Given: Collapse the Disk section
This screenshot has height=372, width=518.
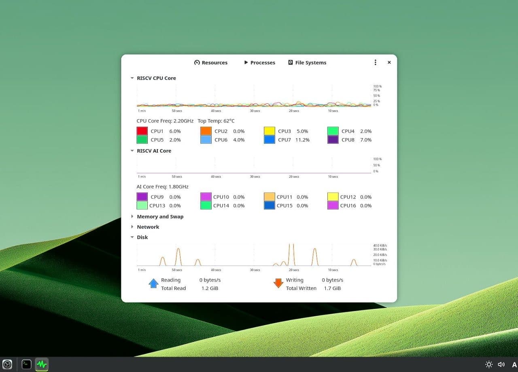Looking at the screenshot, I should (132, 237).
